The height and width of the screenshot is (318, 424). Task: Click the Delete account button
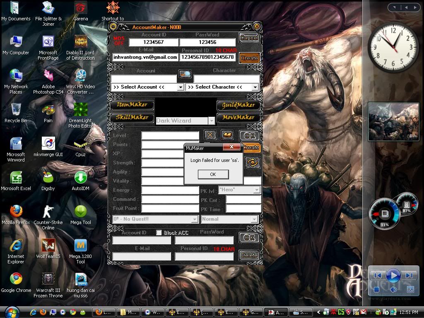coord(249,255)
